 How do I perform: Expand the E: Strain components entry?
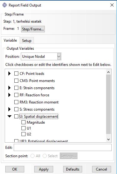point(10,88)
